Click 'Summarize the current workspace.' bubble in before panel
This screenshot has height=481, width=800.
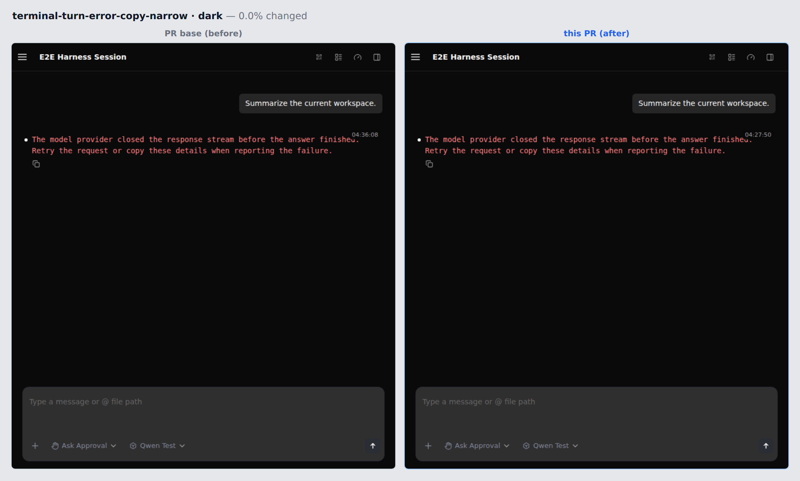(311, 103)
